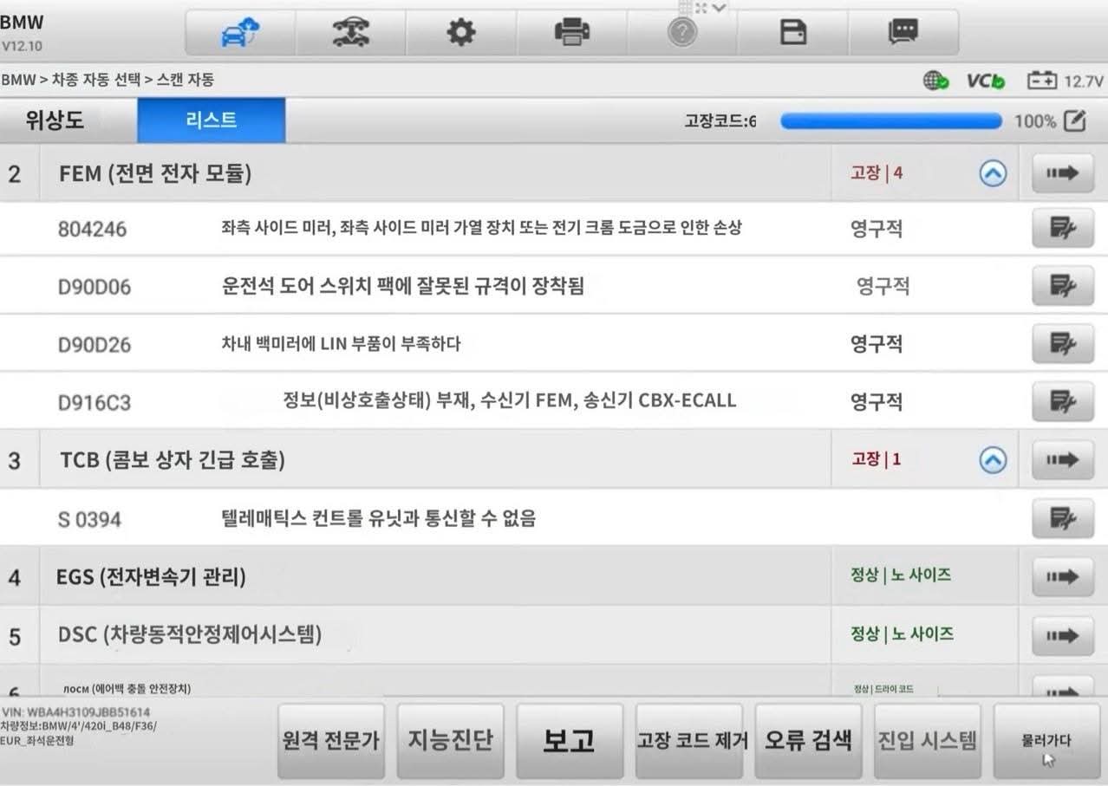
Task: Open the car service icon in toolbar
Action: pos(350,33)
